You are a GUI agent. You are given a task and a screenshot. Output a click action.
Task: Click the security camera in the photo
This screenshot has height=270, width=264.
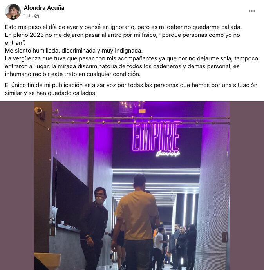[x=38, y=110]
